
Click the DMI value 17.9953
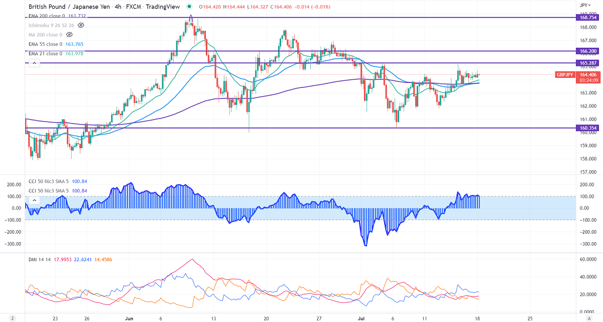tap(64, 259)
